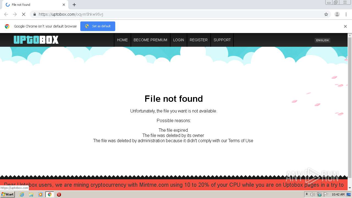Open the Chrome three-dot menu
Viewport: 352px width, 198px height.
[346, 14]
